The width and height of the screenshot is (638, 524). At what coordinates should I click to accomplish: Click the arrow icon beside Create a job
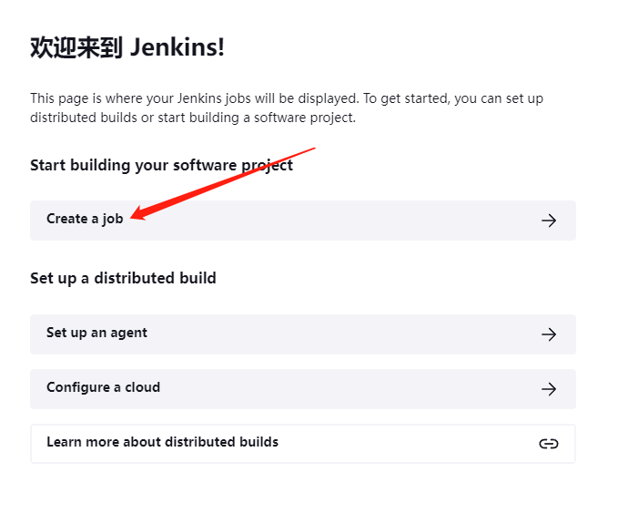pyautogui.click(x=548, y=221)
